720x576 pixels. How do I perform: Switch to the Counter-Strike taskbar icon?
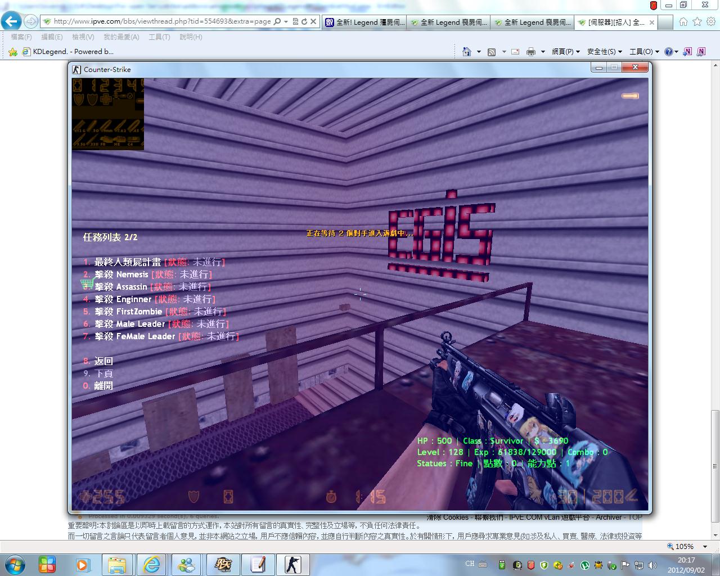click(x=292, y=564)
